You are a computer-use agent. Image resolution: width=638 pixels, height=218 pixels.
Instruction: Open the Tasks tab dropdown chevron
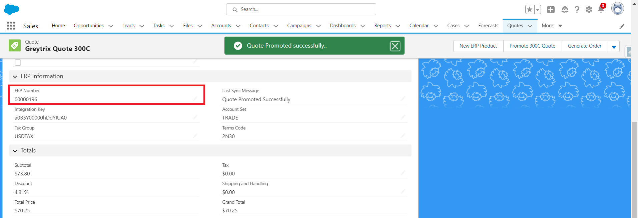click(x=171, y=26)
